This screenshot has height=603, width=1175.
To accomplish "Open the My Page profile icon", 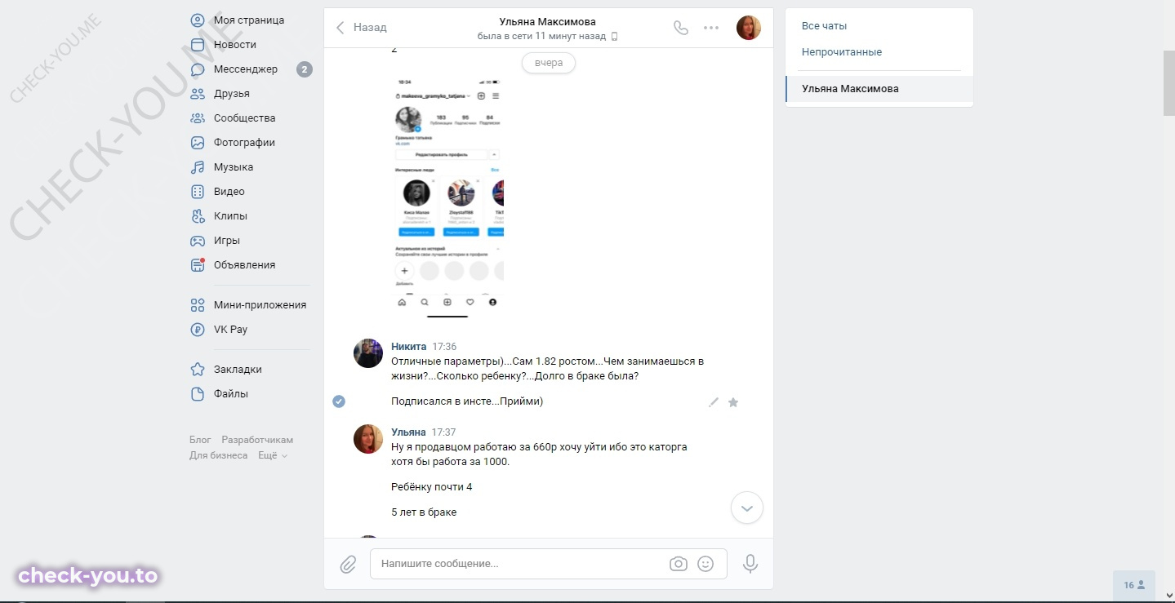I will 198,20.
